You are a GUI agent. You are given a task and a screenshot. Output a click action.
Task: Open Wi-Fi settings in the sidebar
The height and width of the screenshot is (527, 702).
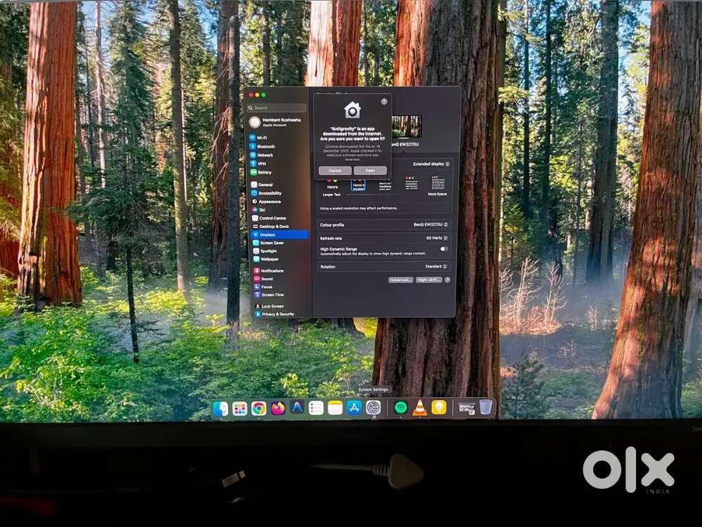tap(261, 138)
